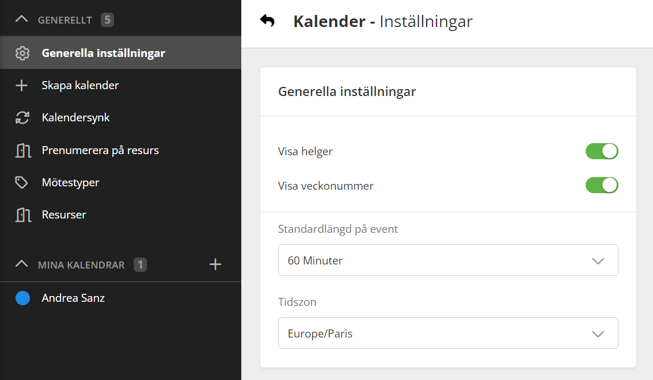Open the Mötestyper menu entry
653x380 pixels.
(70, 183)
